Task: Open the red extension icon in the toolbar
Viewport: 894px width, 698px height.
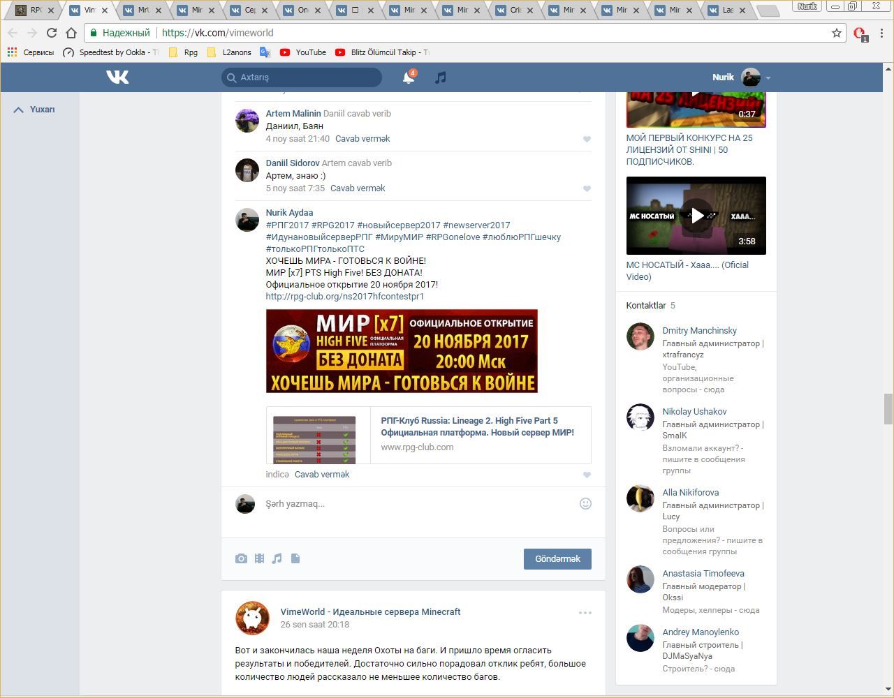Action: 860,34
